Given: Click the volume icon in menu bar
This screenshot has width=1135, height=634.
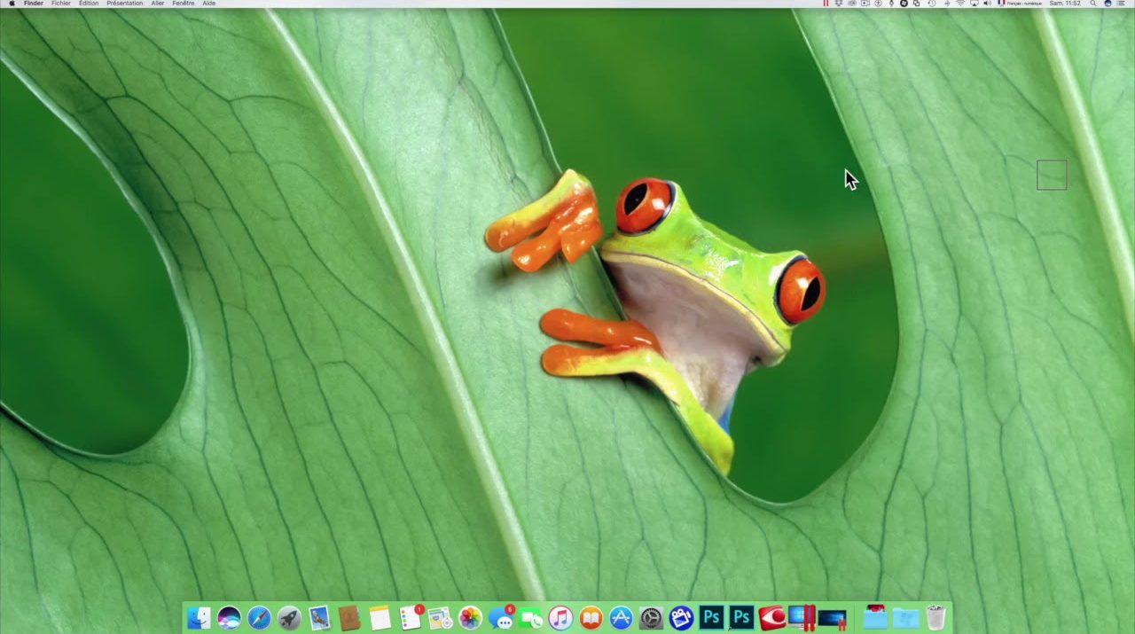Looking at the screenshot, I should pyautogui.click(x=987, y=4).
